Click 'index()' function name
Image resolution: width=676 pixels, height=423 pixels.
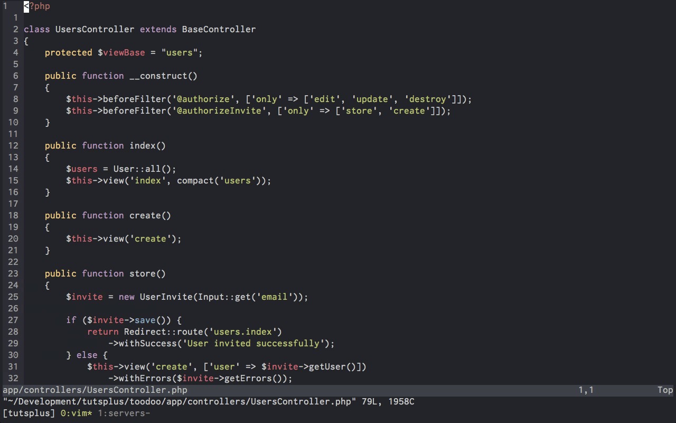[x=148, y=146]
